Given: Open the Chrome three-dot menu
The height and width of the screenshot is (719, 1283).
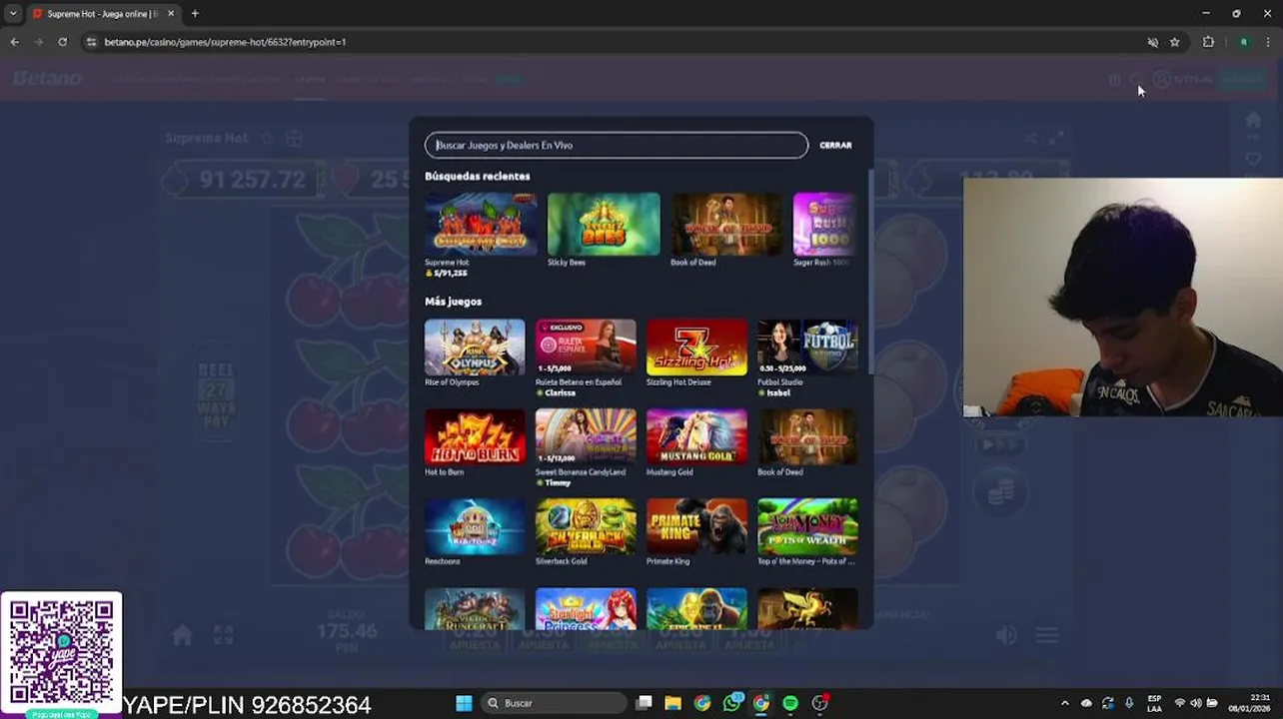Looking at the screenshot, I should click(1269, 42).
